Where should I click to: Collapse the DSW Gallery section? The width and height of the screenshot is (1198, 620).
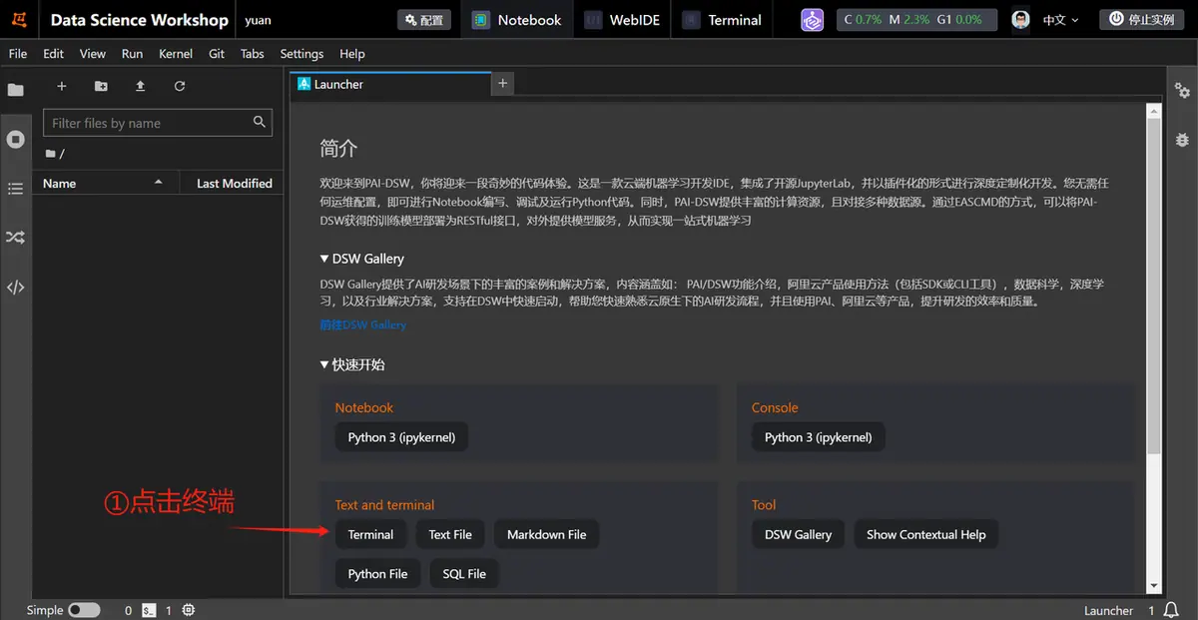pyautogui.click(x=361, y=259)
